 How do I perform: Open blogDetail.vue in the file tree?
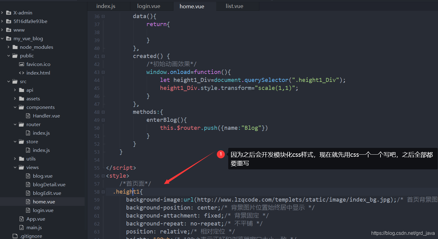click(x=49, y=185)
